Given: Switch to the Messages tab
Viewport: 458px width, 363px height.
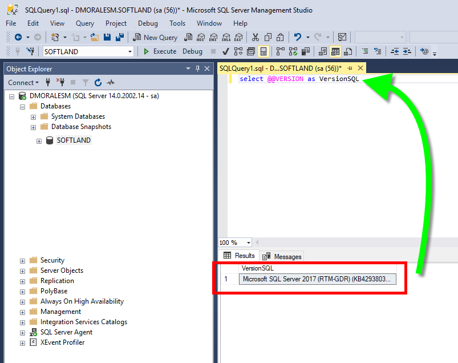Looking at the screenshot, I should pos(282,256).
